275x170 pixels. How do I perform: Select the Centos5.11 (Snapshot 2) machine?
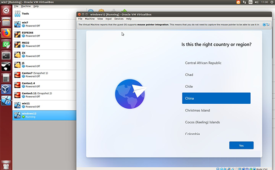[44, 95]
